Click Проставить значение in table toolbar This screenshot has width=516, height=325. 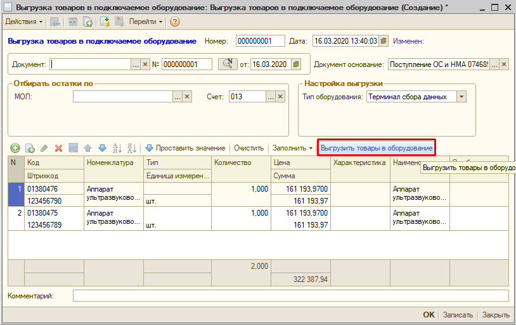click(185, 148)
